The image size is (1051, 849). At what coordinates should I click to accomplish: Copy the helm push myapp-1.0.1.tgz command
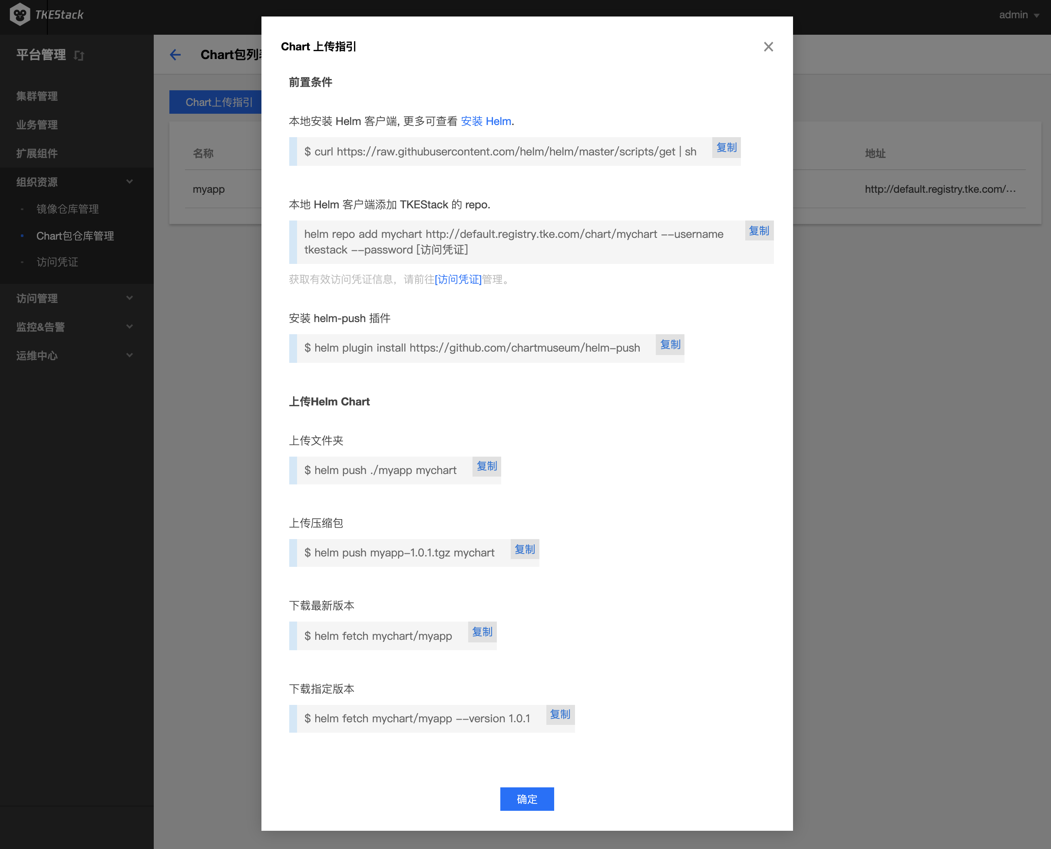[525, 550]
